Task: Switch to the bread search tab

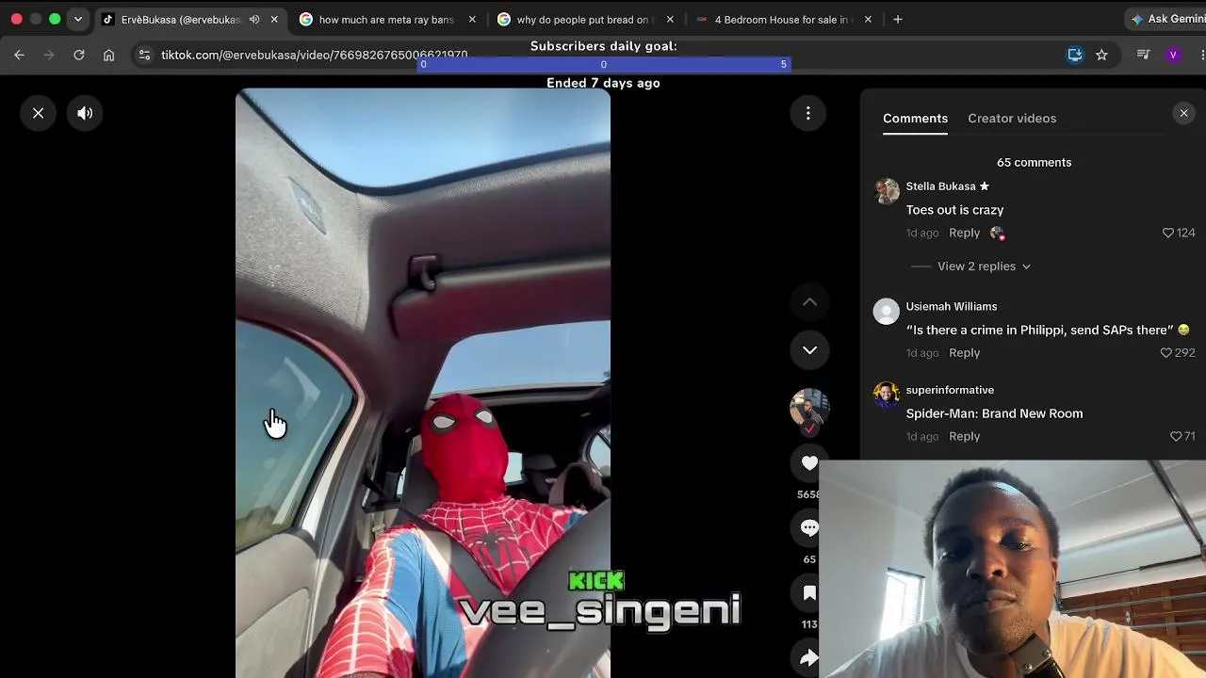Action: pos(583,20)
